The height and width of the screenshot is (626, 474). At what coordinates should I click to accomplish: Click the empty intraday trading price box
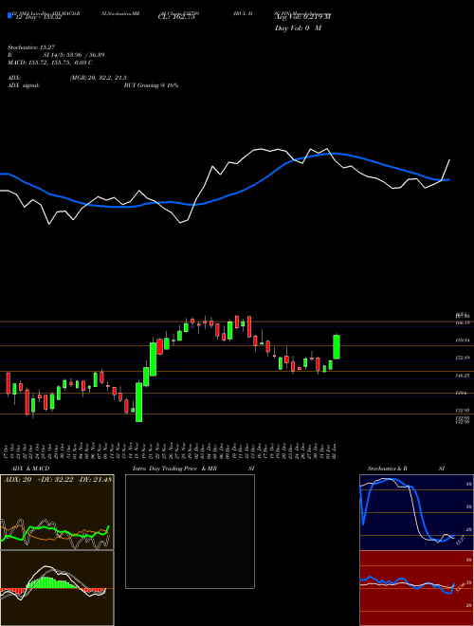point(190,531)
